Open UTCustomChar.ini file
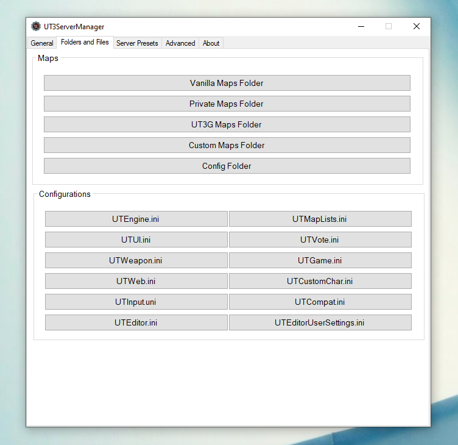 (x=320, y=281)
